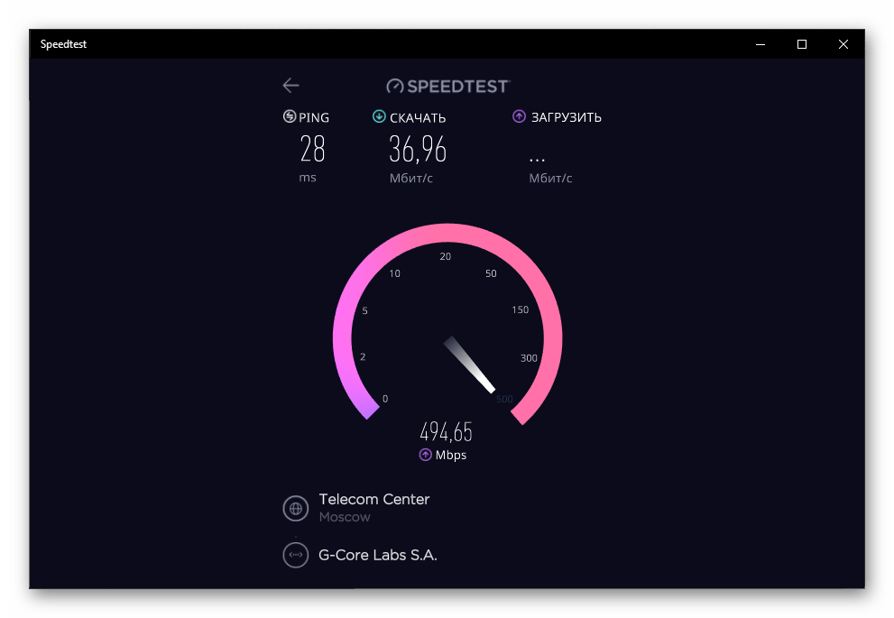The width and height of the screenshot is (894, 618).
Task: Click the upload arrow icon beside ЗАГРУЗИТЬ
Action: pyautogui.click(x=519, y=116)
